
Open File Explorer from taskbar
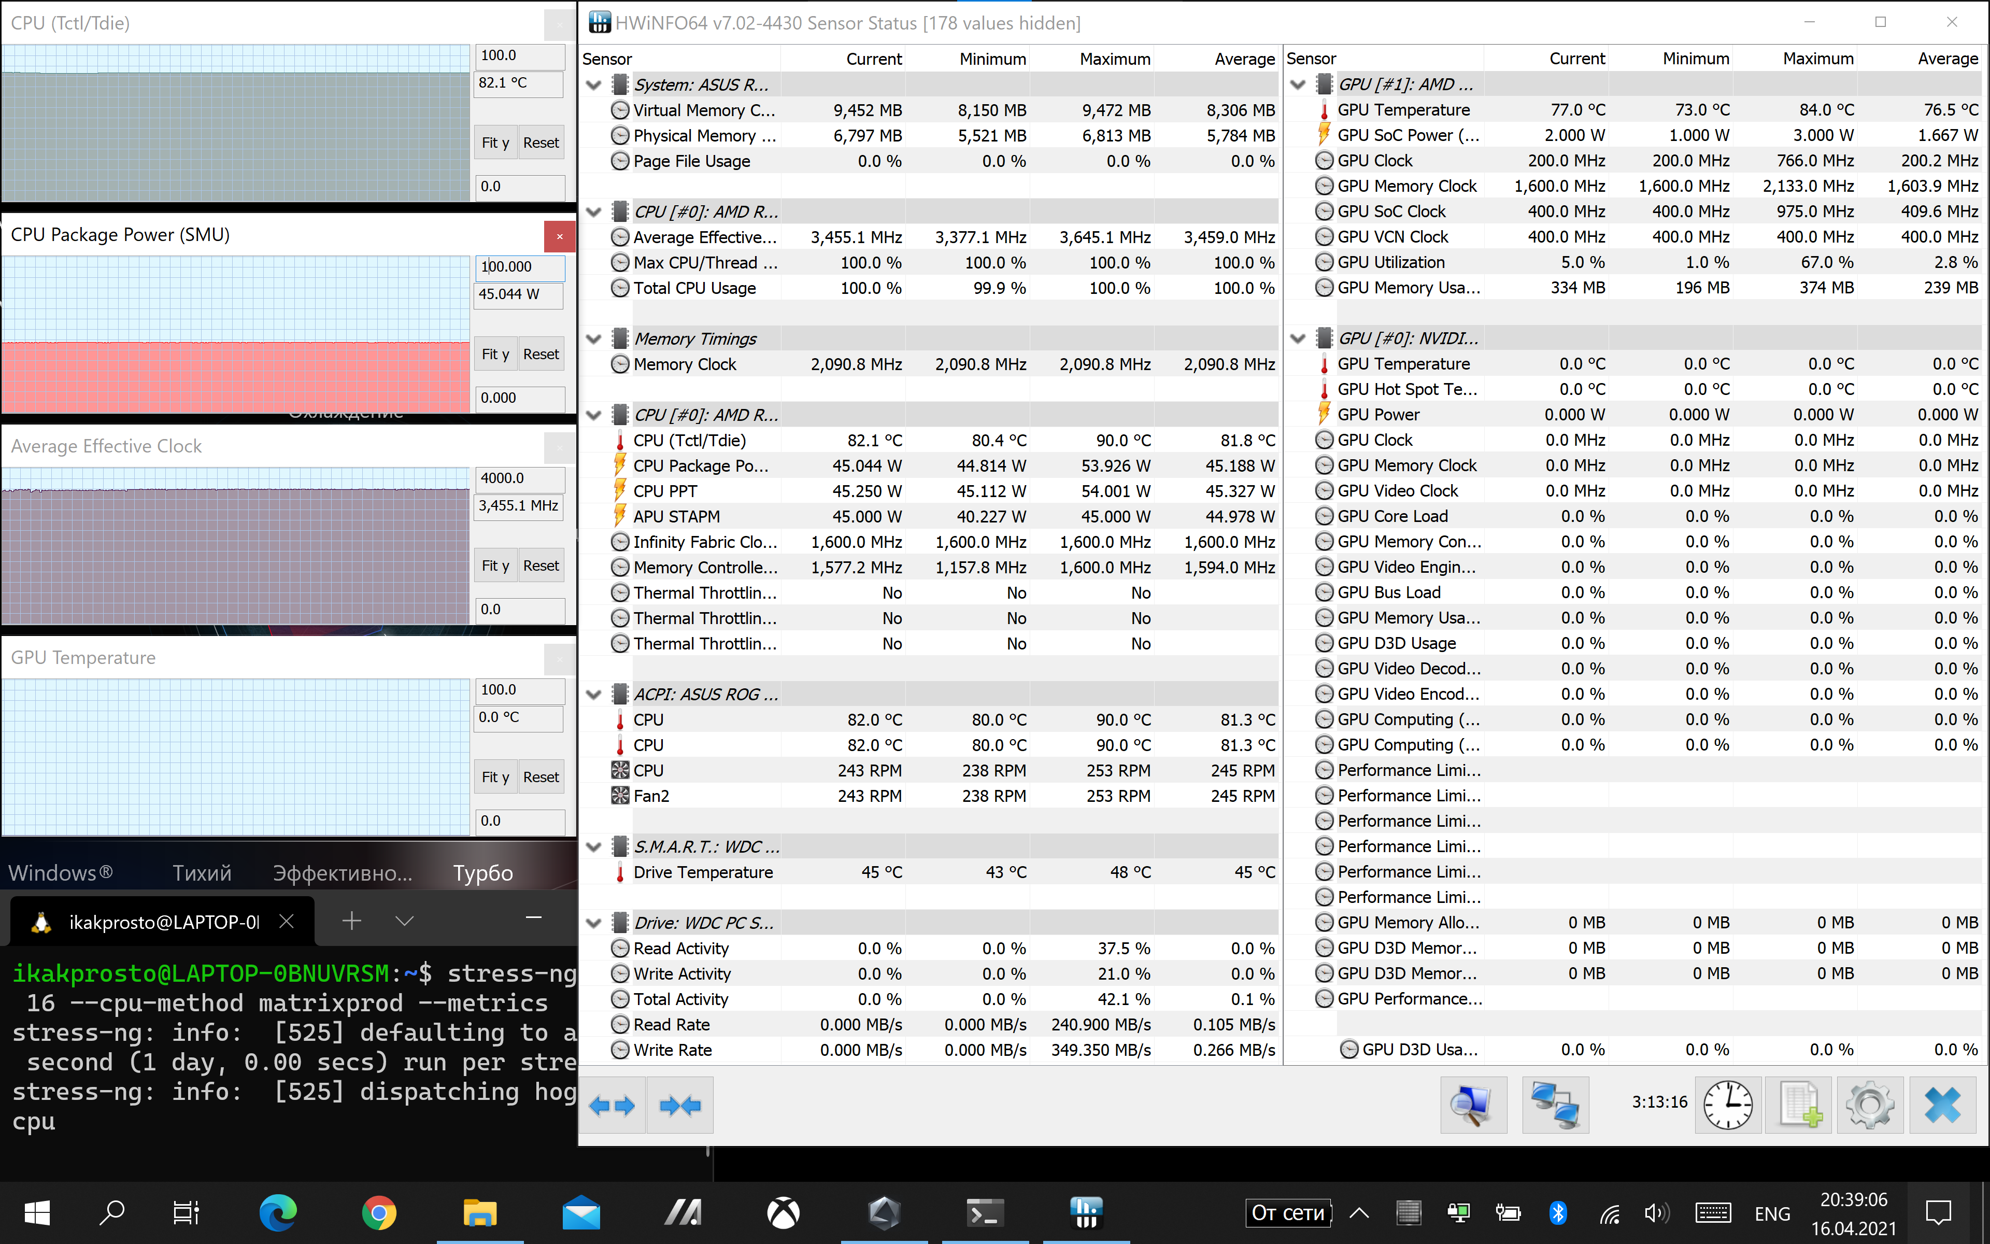click(x=480, y=1212)
